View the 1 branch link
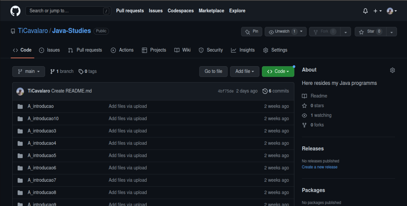 62,72
